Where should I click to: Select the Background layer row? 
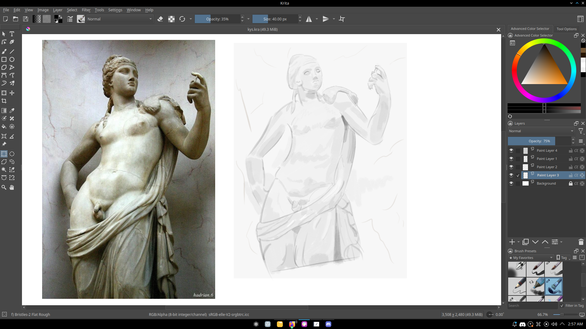(546, 183)
